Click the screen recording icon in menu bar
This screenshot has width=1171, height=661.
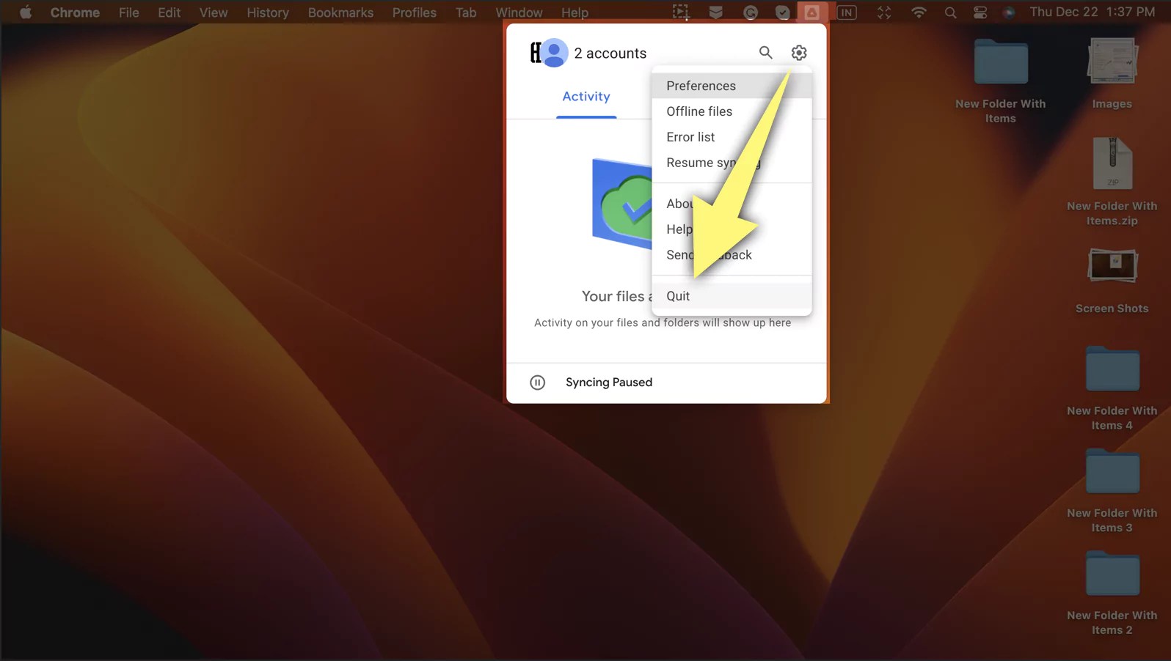pos(681,12)
